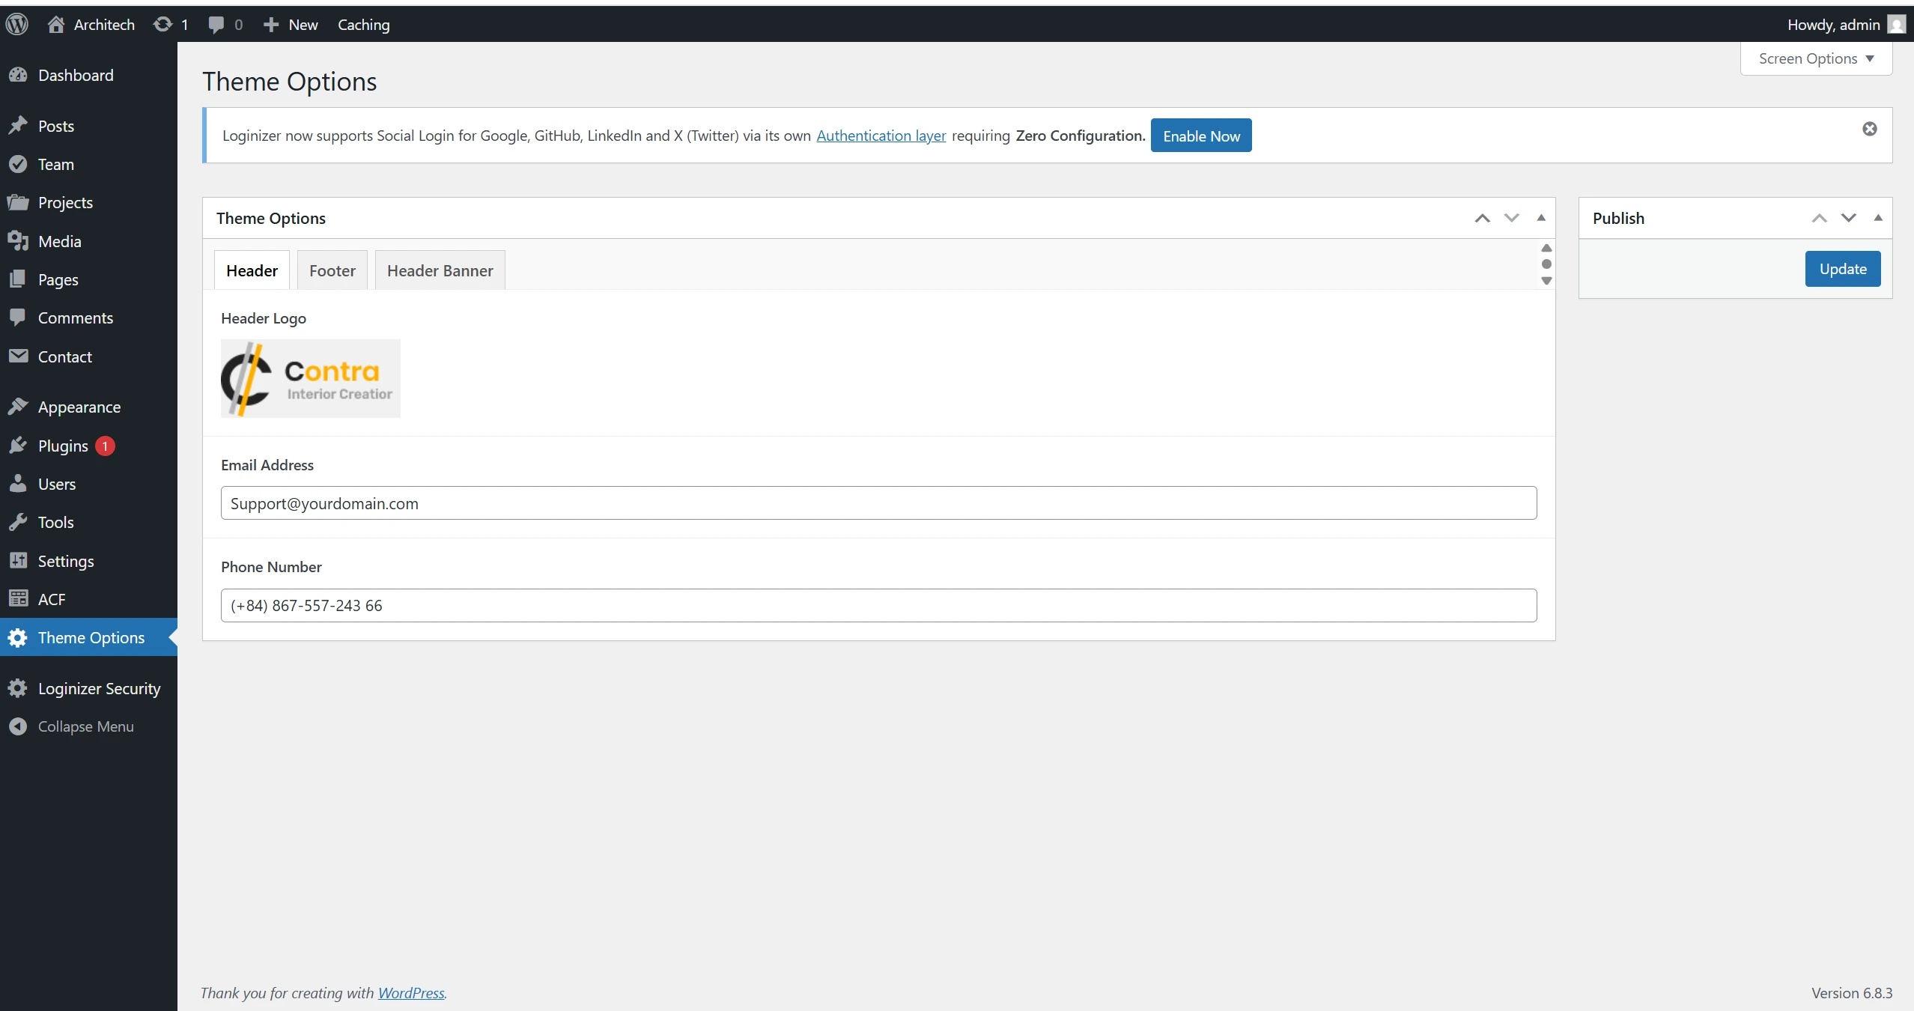1914x1011 pixels.
Task: Dismiss the Loginizer notice
Action: coord(1869,129)
